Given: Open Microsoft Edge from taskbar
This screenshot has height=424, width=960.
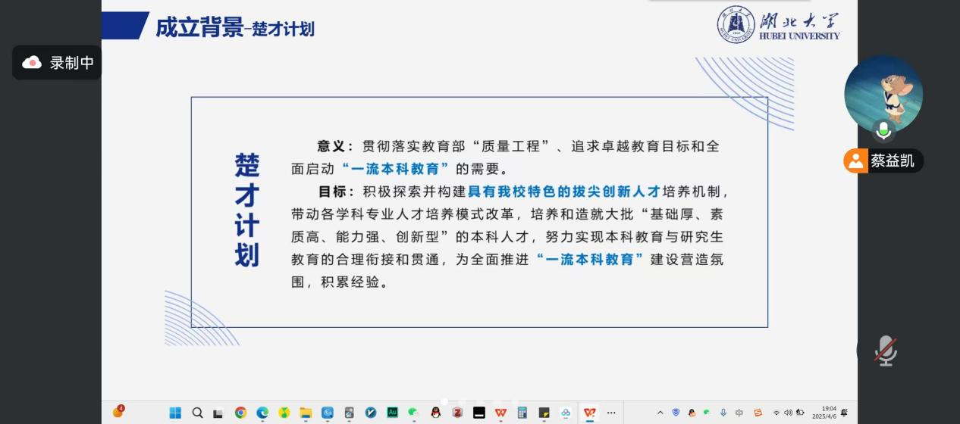Looking at the screenshot, I should (x=262, y=413).
